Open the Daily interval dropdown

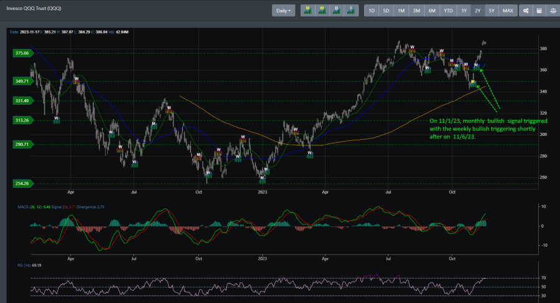point(283,11)
